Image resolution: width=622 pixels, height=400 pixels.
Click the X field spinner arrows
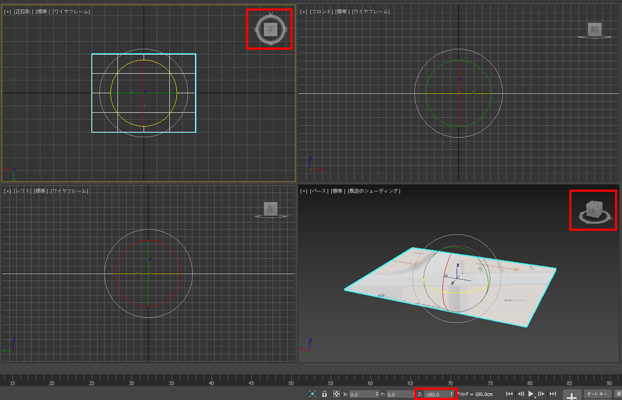[377, 394]
